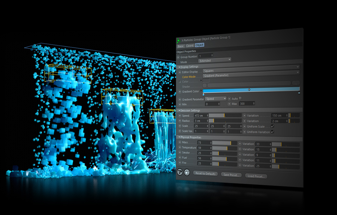Click the keyframe circle beside Speed

tap(180, 115)
